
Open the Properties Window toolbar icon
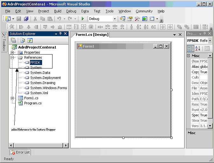point(130,19)
